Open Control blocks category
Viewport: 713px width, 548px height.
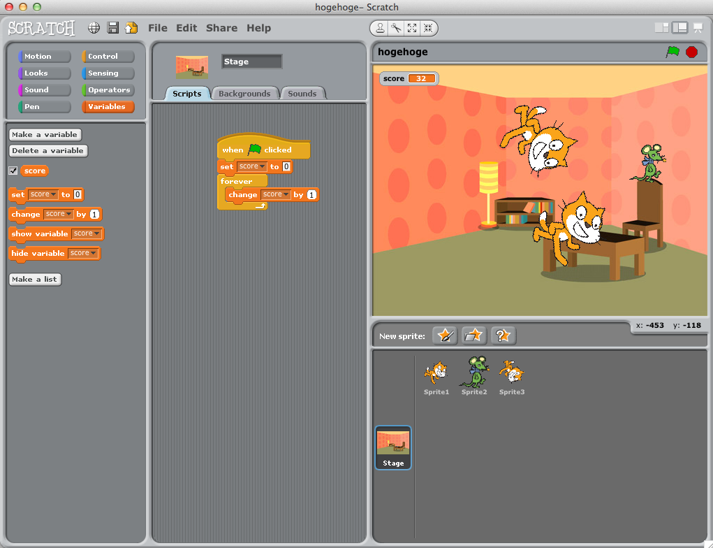coord(108,57)
